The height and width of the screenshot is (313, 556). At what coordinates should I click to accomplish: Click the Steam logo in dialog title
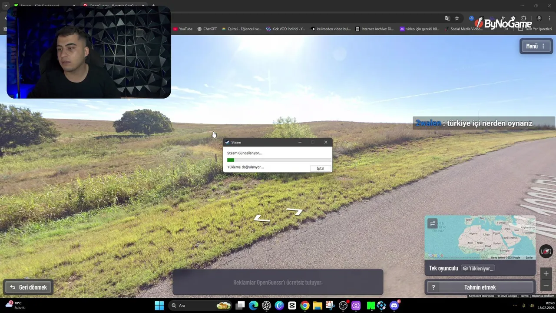point(227,142)
